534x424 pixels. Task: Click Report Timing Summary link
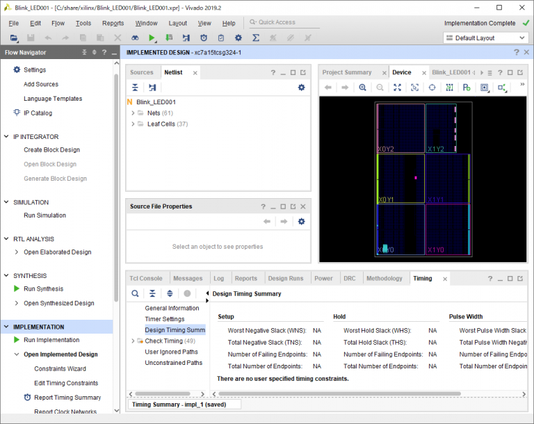[x=67, y=398]
